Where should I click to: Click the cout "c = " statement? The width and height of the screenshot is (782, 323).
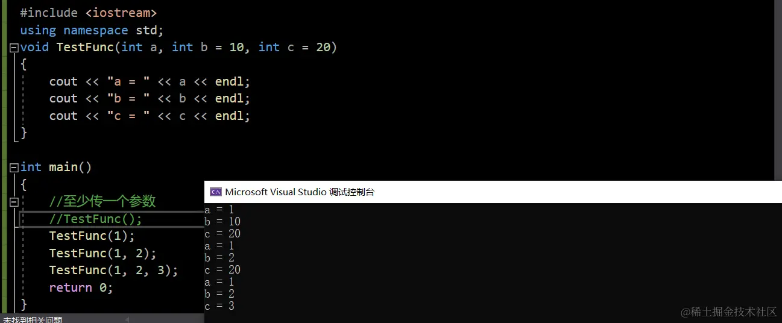pos(150,116)
